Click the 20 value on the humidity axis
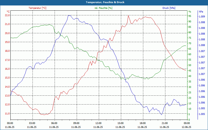 point(190,98)
